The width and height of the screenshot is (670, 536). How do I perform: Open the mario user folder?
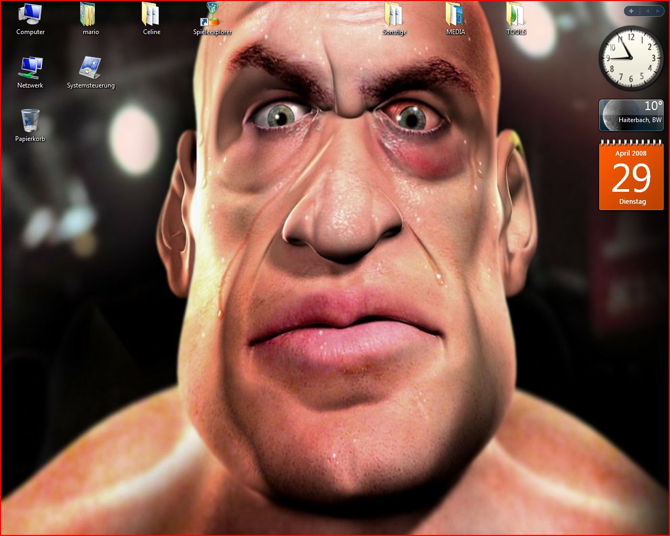coord(90,15)
